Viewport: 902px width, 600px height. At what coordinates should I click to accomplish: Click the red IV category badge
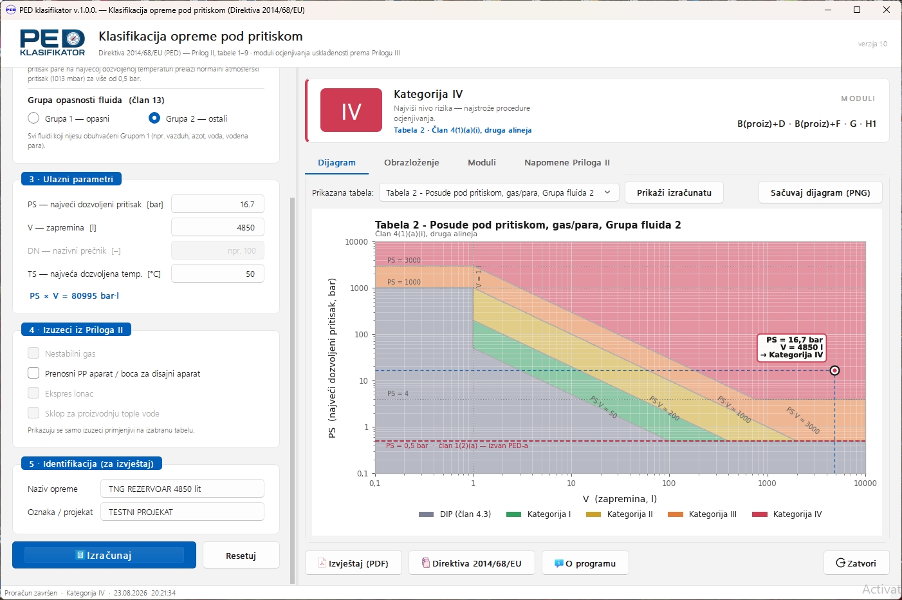coord(351,111)
